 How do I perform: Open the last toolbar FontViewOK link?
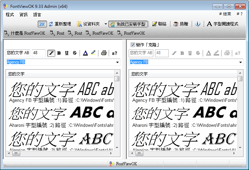click(x=131, y=33)
